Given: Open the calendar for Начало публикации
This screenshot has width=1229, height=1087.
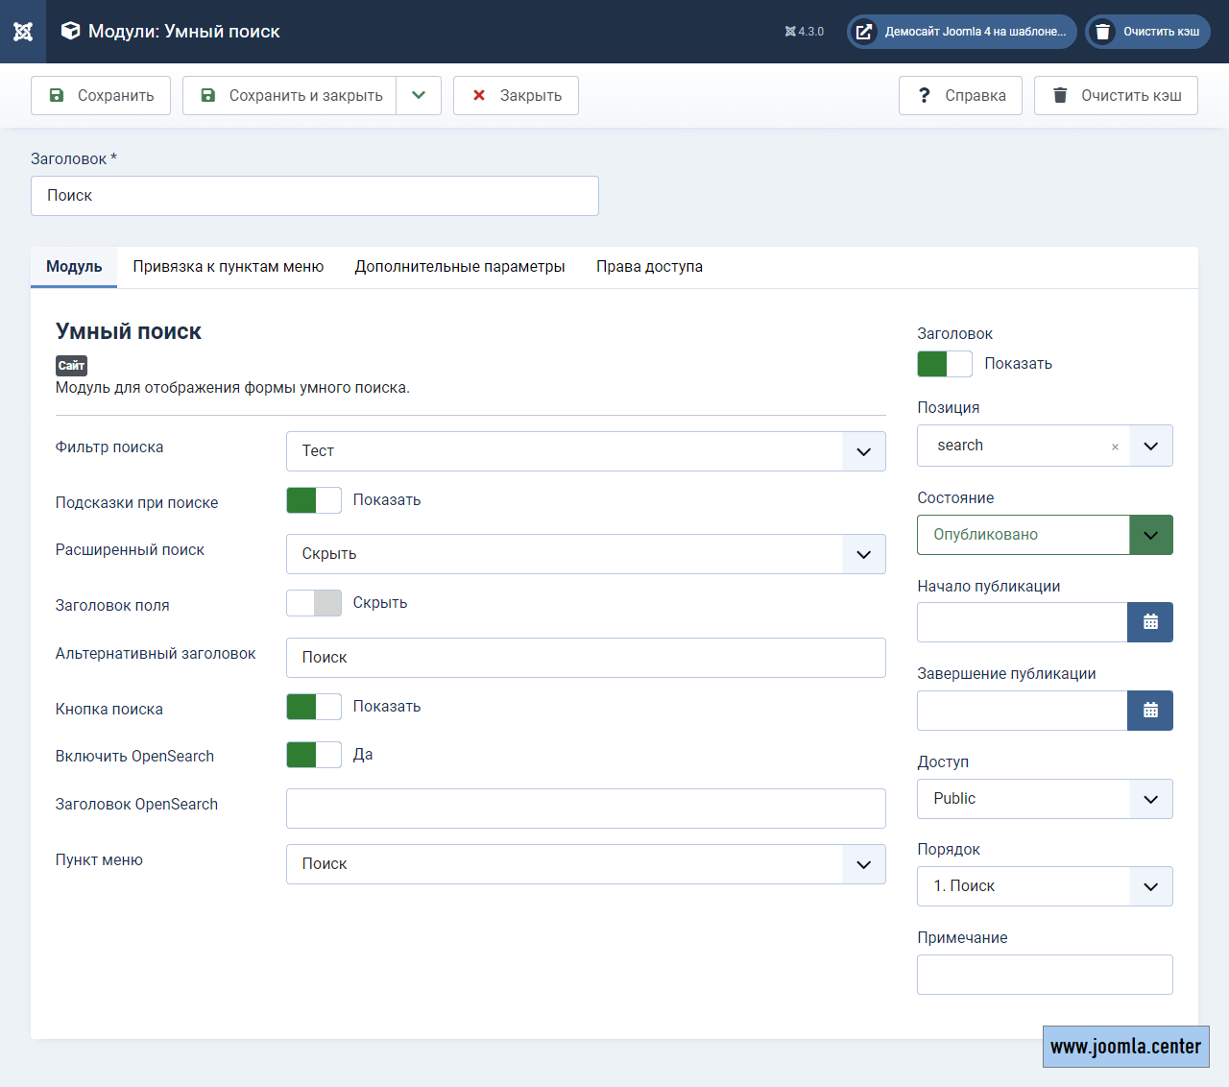Looking at the screenshot, I should 1150,622.
